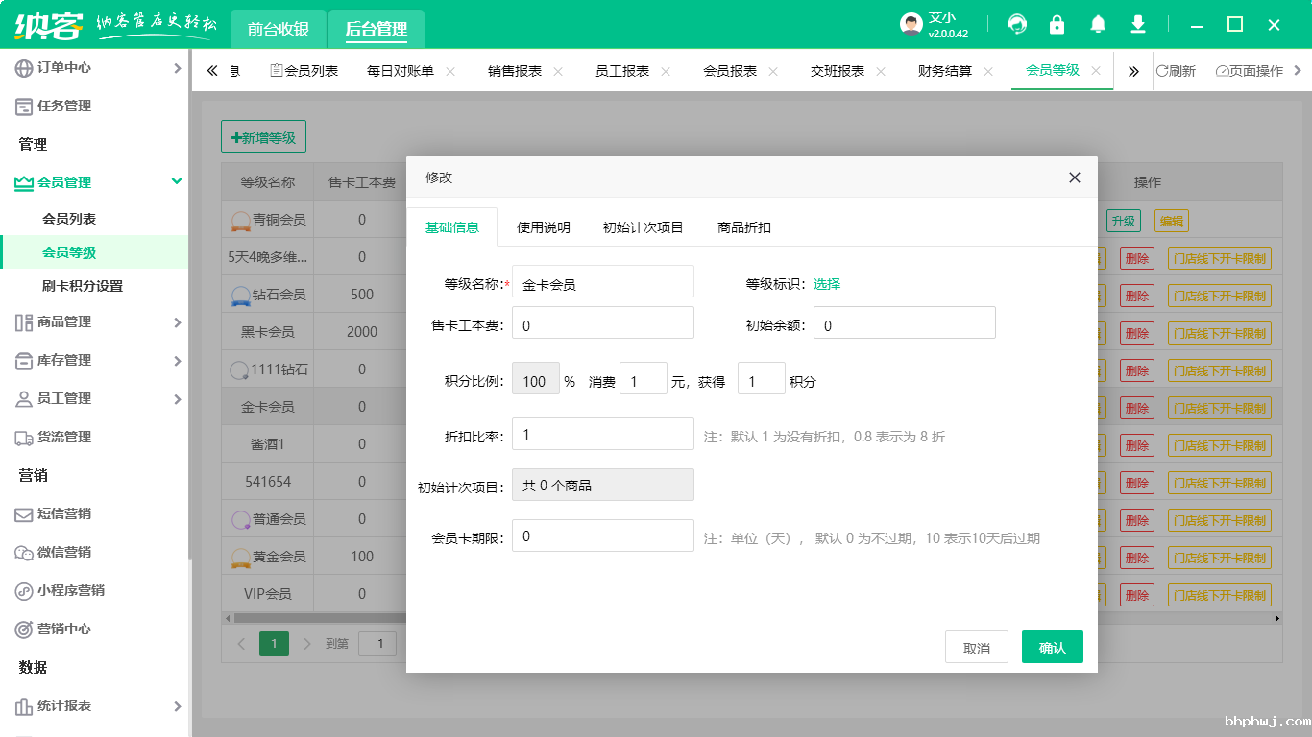The width and height of the screenshot is (1312, 737).
Task: Switch to 基础信息 tab
Action: coord(452,227)
